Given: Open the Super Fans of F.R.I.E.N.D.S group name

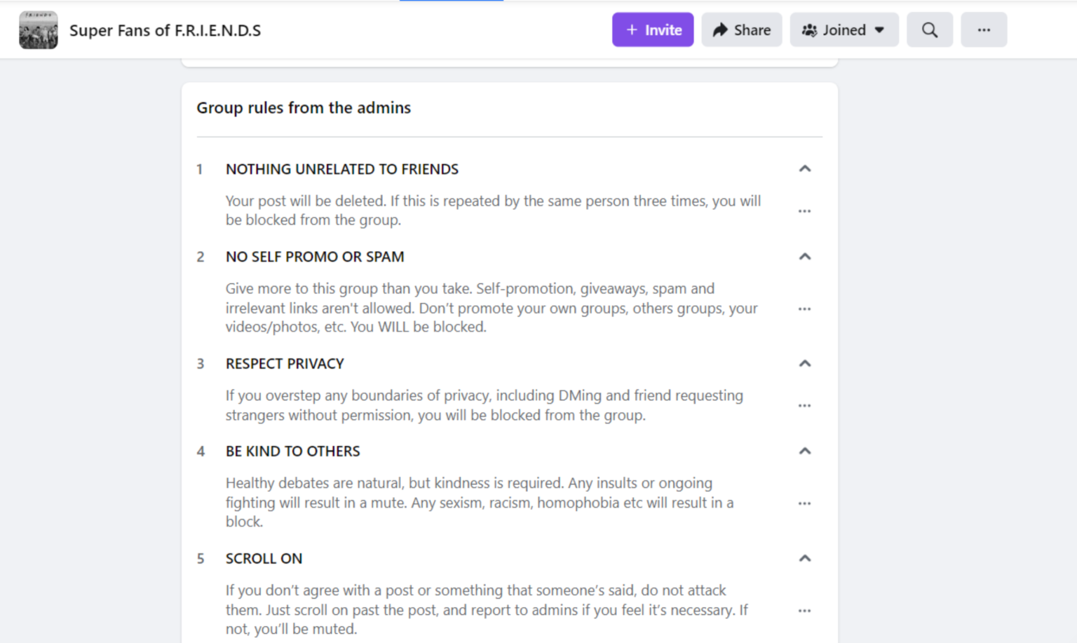Looking at the screenshot, I should [165, 30].
